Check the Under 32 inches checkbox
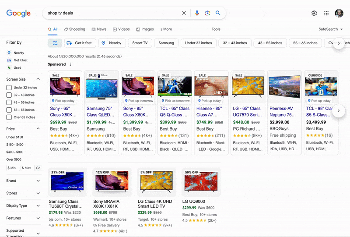The height and width of the screenshot is (237, 350). [9, 88]
